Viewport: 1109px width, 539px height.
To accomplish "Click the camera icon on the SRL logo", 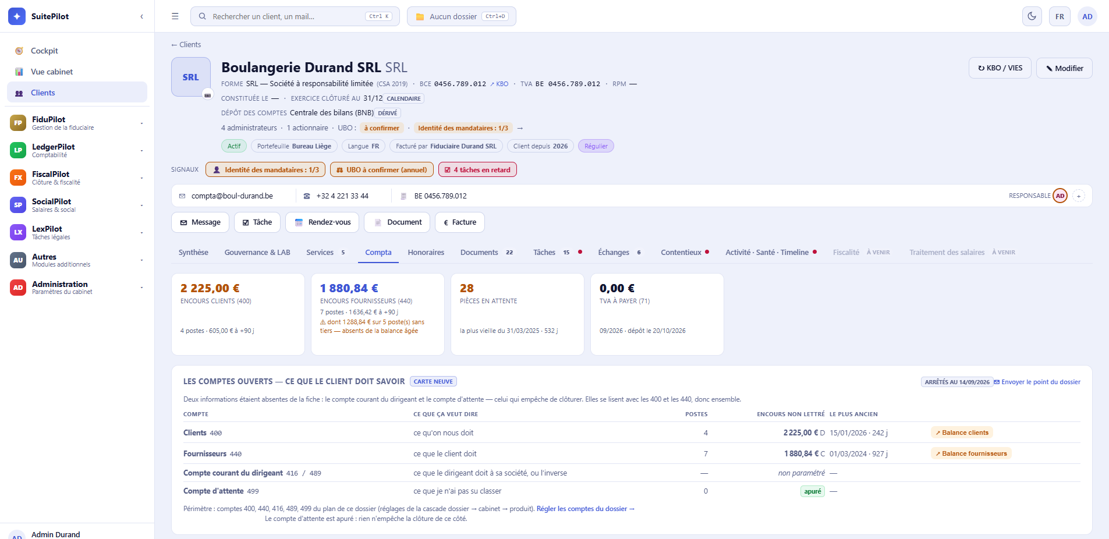I will point(208,95).
